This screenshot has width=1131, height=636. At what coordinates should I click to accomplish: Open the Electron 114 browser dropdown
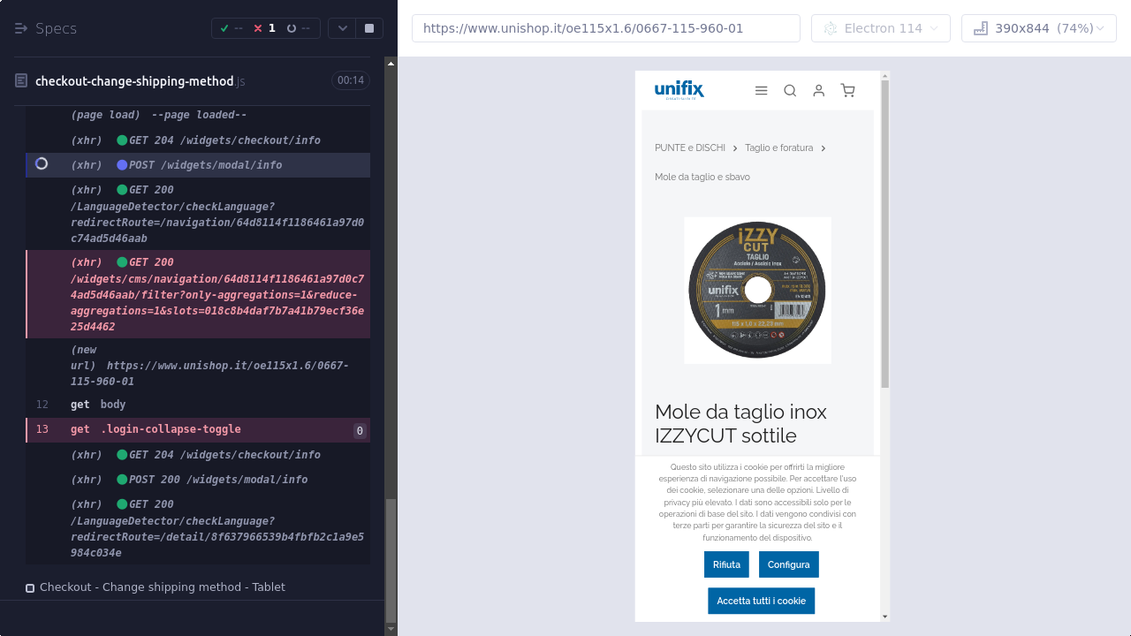[880, 28]
